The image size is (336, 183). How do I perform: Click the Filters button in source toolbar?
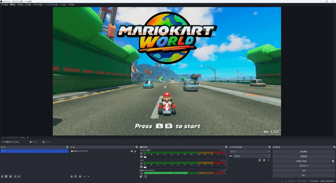46,142
